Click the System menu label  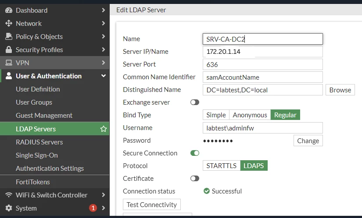point(26,208)
